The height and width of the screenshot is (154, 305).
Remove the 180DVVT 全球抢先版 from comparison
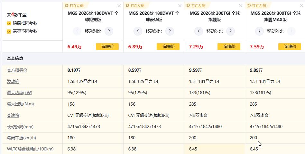[x=119, y=6]
